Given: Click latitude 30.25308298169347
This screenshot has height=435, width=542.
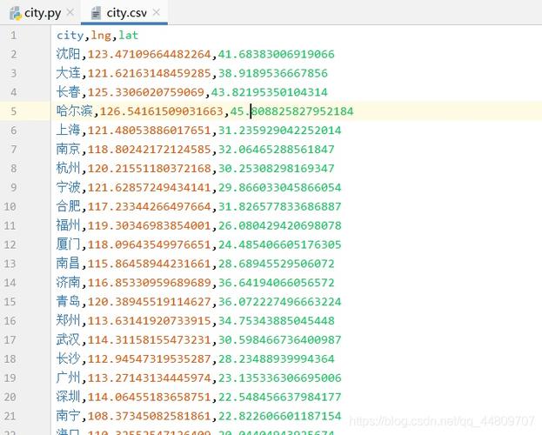Looking at the screenshot, I should tap(276, 169).
